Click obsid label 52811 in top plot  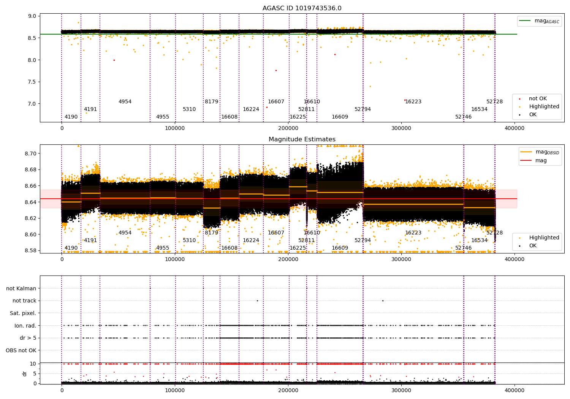(307, 109)
